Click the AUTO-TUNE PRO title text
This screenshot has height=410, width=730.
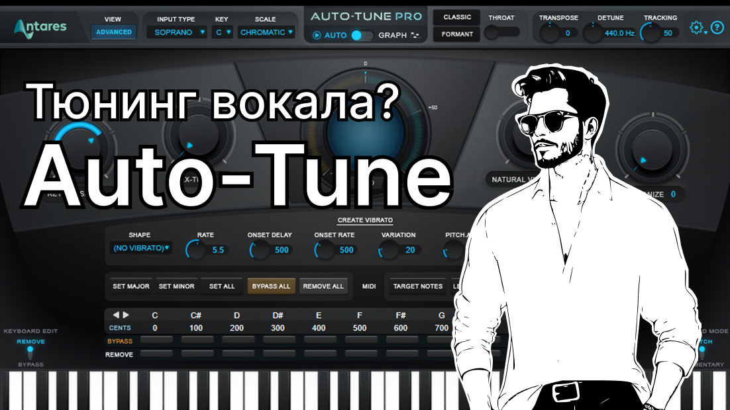point(366,17)
